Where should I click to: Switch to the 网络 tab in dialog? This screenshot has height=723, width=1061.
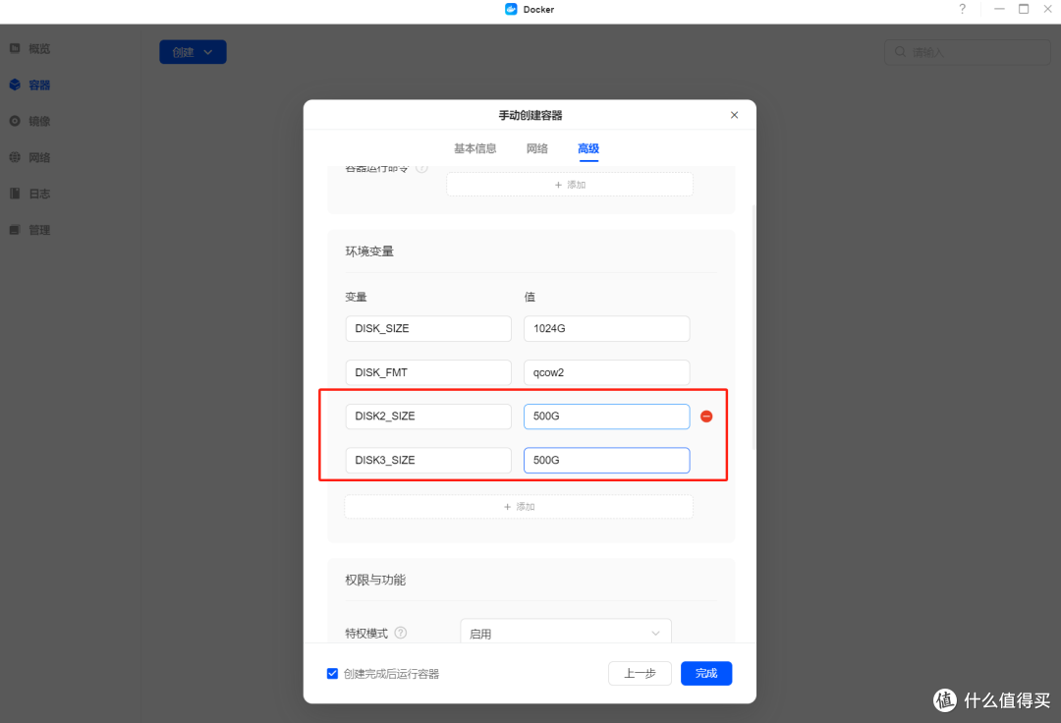[537, 148]
